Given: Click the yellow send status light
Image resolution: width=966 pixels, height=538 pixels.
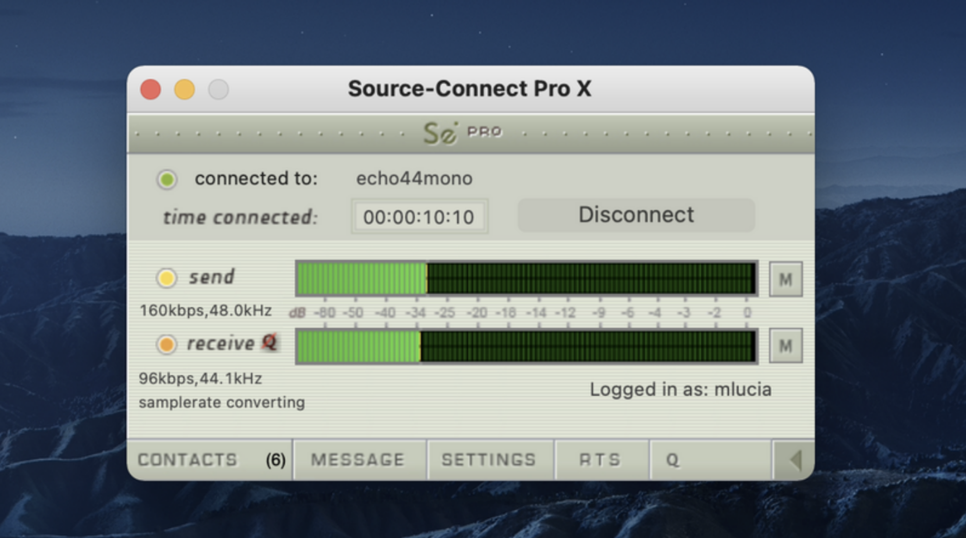Looking at the screenshot, I should point(166,278).
